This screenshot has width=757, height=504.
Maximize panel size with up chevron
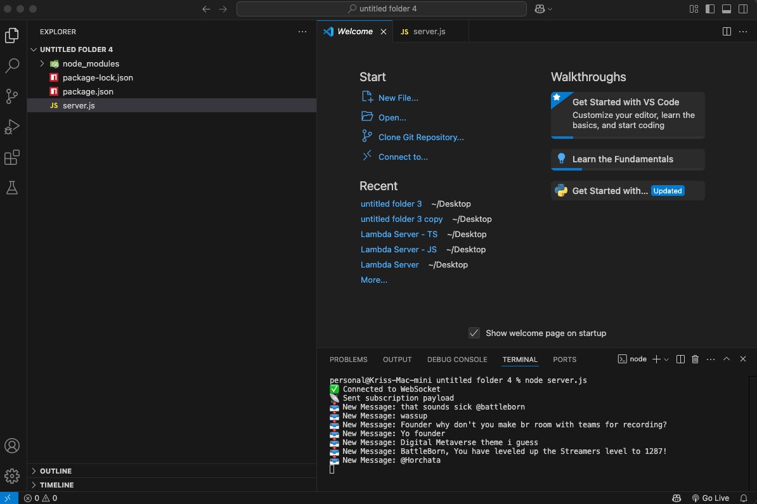727,359
